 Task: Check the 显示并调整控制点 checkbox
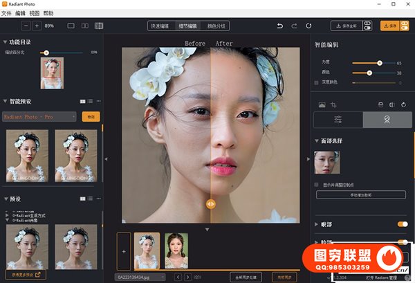[x=317, y=185]
